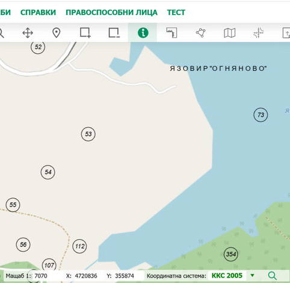Screen dimensions: 290x283
Task: Open the folded map layers icon
Action: coord(229,33)
